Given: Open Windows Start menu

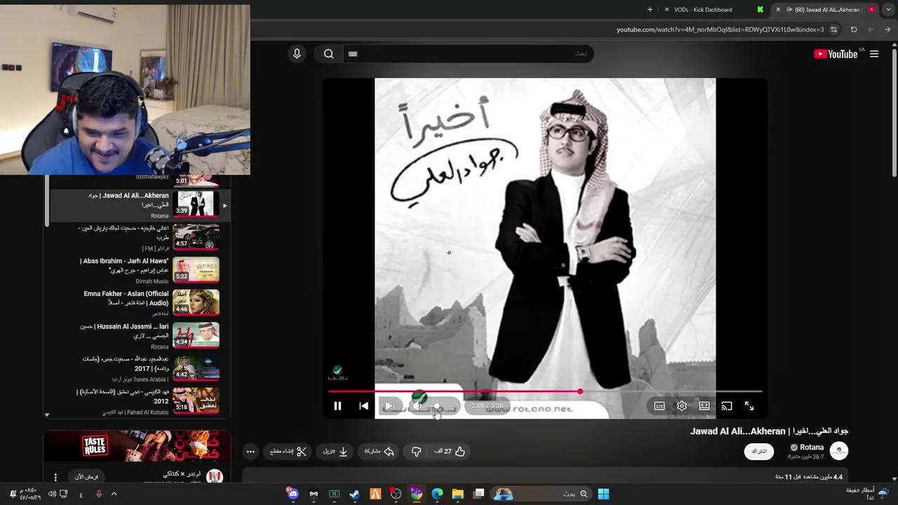Looking at the screenshot, I should point(603,494).
